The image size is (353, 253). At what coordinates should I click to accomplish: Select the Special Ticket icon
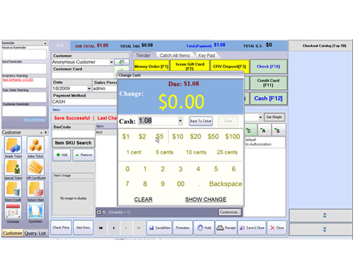point(13,167)
